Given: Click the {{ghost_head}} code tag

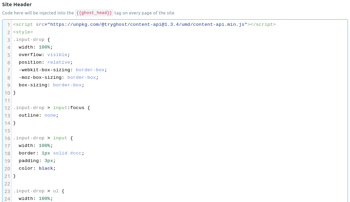Looking at the screenshot, I should (x=94, y=13).
